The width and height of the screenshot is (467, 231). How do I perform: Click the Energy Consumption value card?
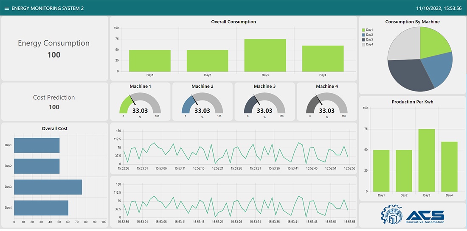coord(54,49)
